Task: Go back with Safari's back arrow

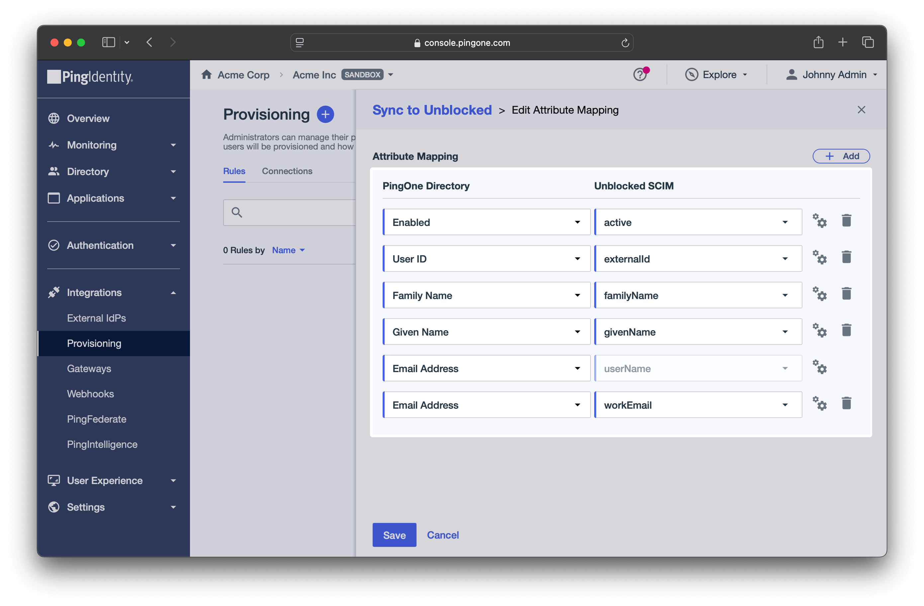Action: coord(149,42)
